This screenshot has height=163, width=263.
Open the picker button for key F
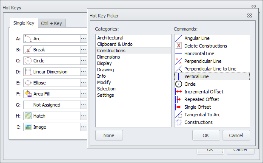click(x=83, y=94)
